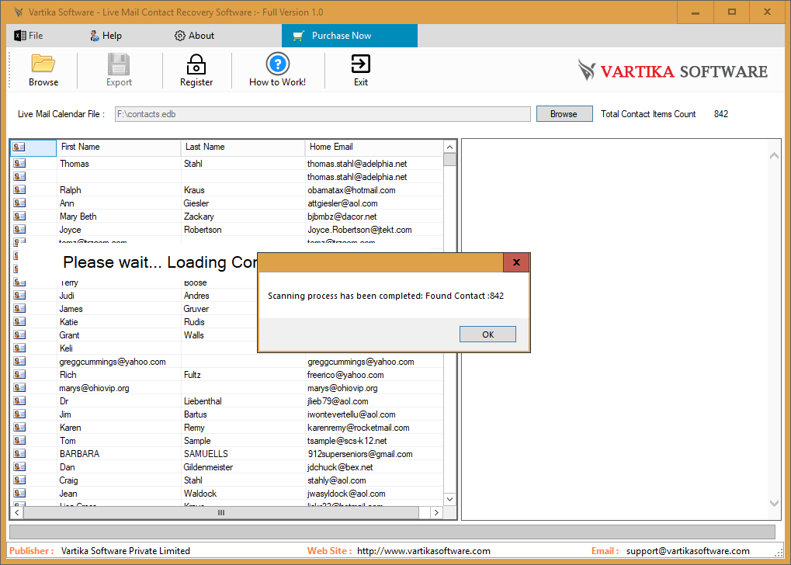Select the stahly@aol.com email cell
Screen dimensions: 791x565
point(374,480)
